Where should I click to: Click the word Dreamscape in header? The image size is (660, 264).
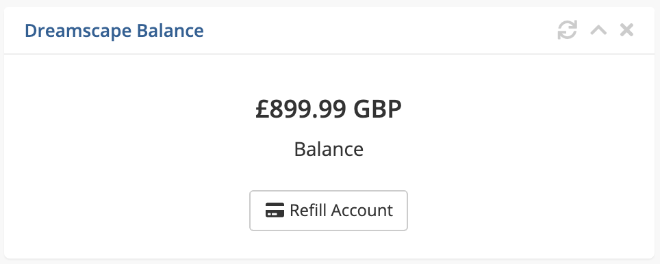79,31
